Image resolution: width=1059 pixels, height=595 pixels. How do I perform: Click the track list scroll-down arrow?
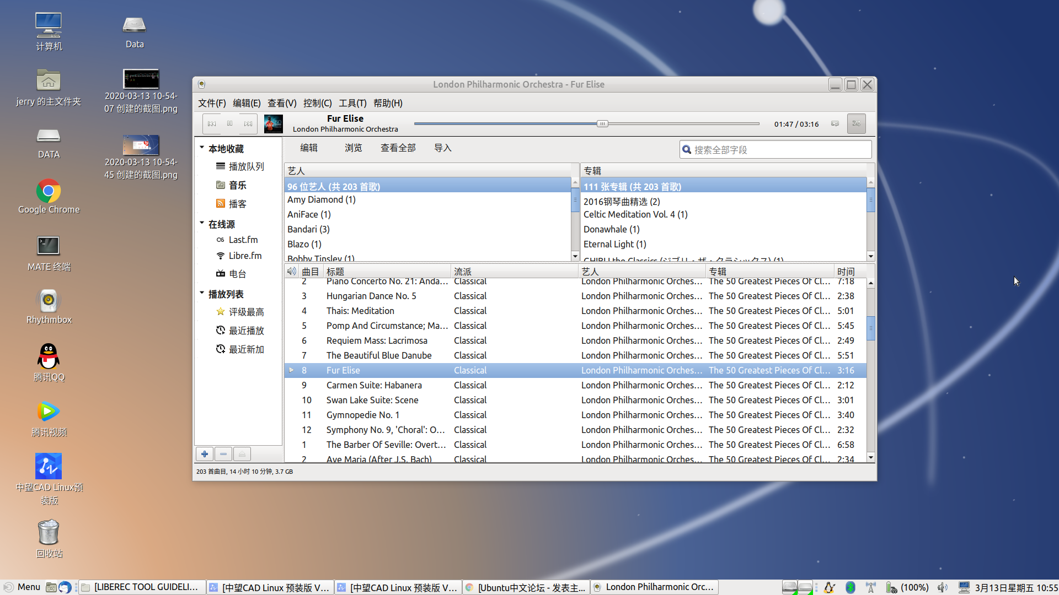(871, 457)
